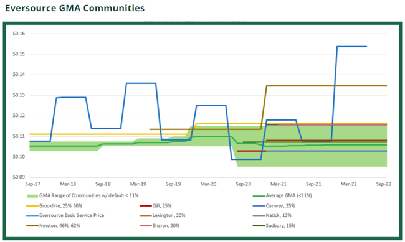Screen dimensions: 405x242
Task: Click the Mar-19 x-axis label
Action: click(x=138, y=184)
